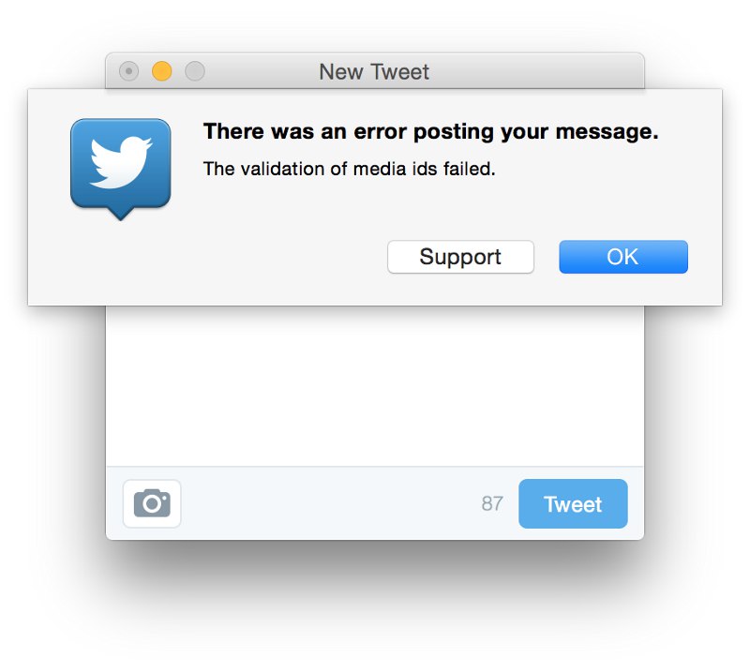
Task: Close the New Tweet window via gray dot button
Action: (x=128, y=71)
